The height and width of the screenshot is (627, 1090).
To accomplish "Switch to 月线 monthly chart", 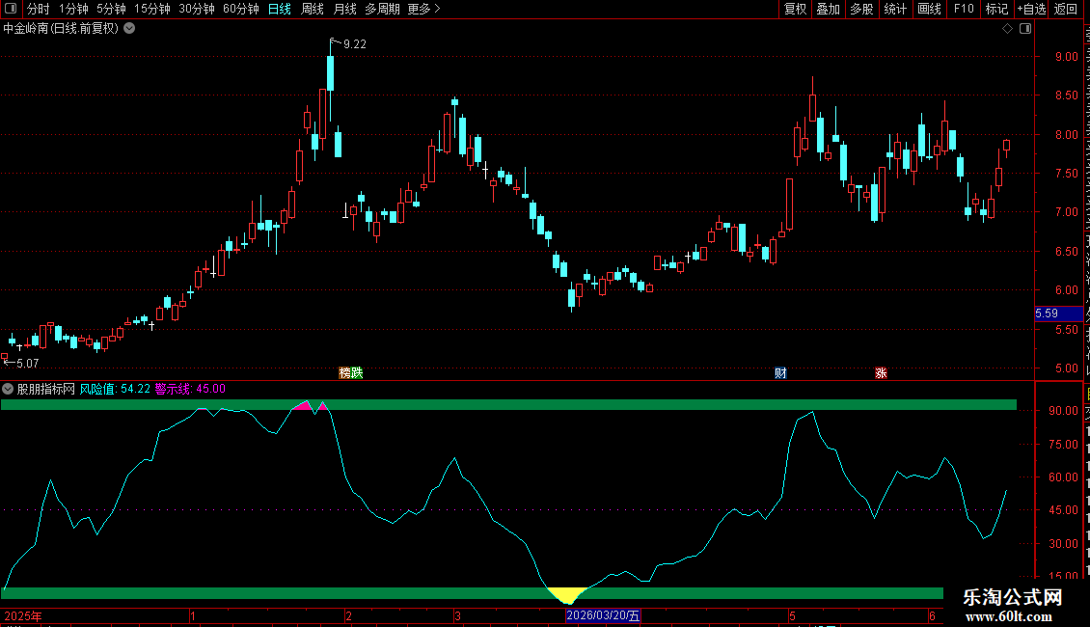I will 344,9.
